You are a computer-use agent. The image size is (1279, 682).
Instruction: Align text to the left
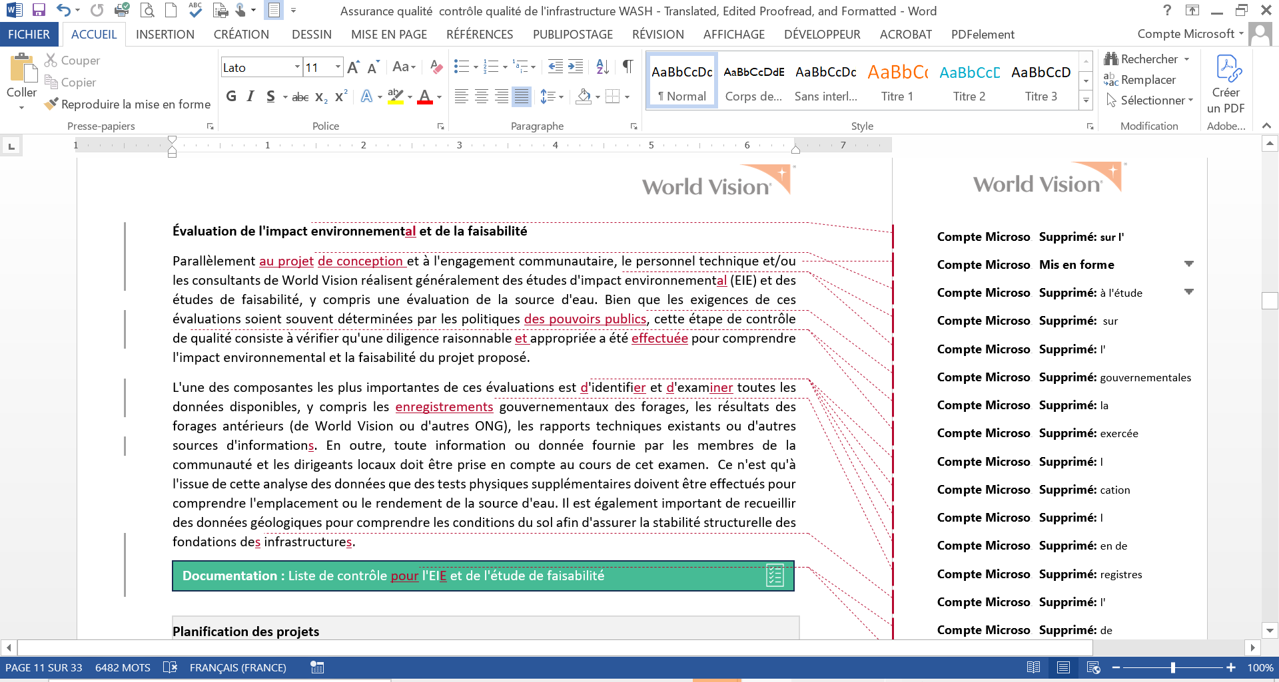462,96
